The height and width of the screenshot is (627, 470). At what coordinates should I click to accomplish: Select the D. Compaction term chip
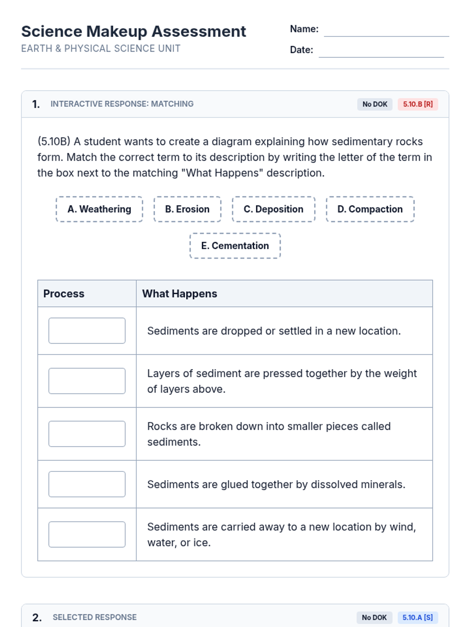pos(370,209)
